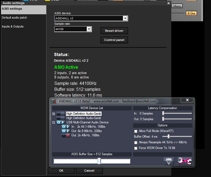Toggle USB Multi-Channel Audio Device power icon
The height and width of the screenshot is (177, 211).
(x=59, y=122)
